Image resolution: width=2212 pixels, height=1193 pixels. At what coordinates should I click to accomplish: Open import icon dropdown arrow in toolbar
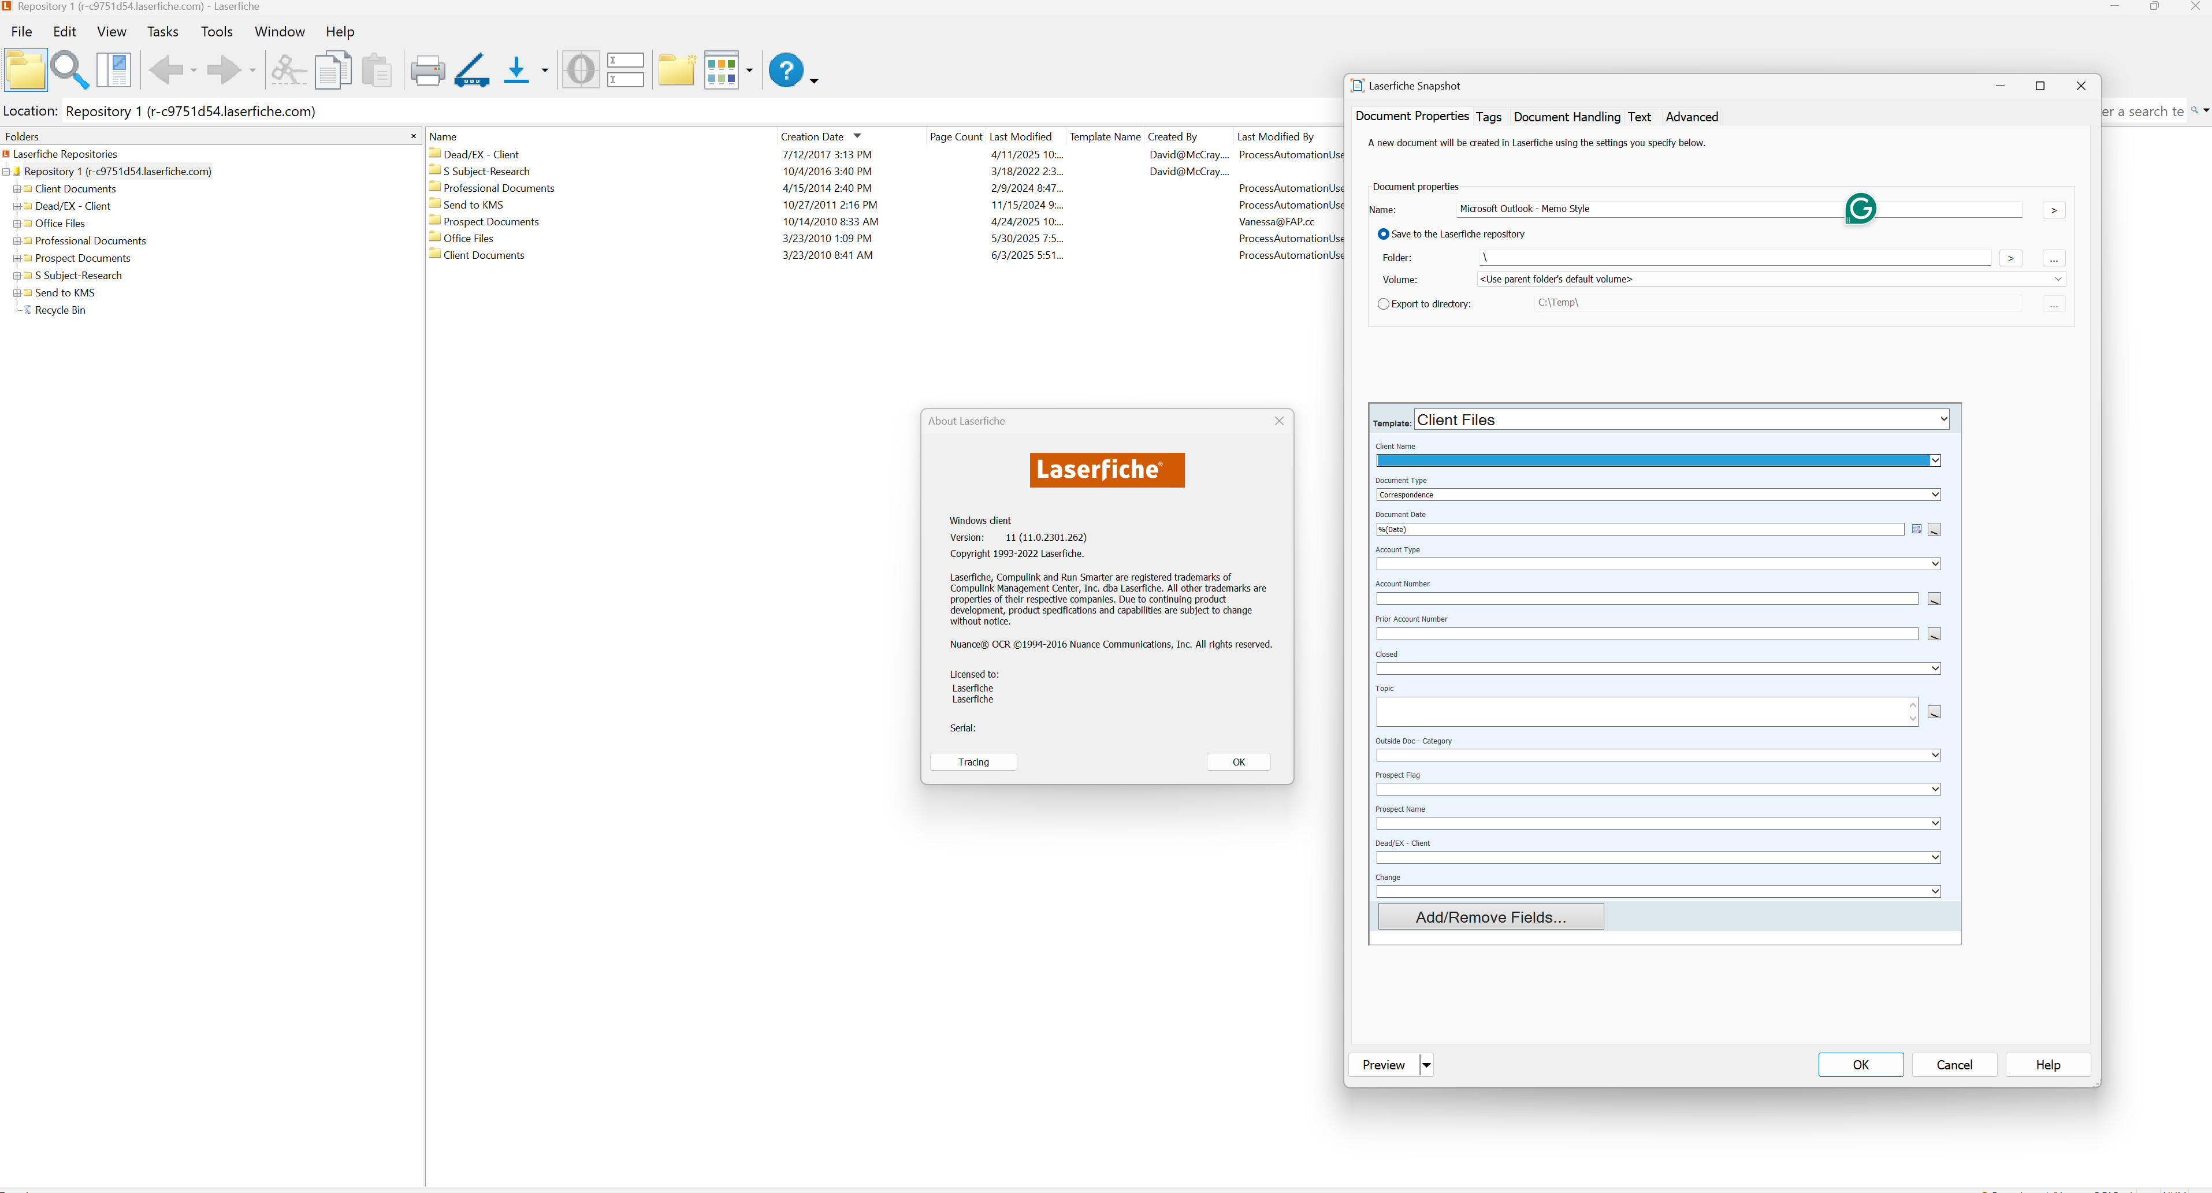tap(544, 70)
